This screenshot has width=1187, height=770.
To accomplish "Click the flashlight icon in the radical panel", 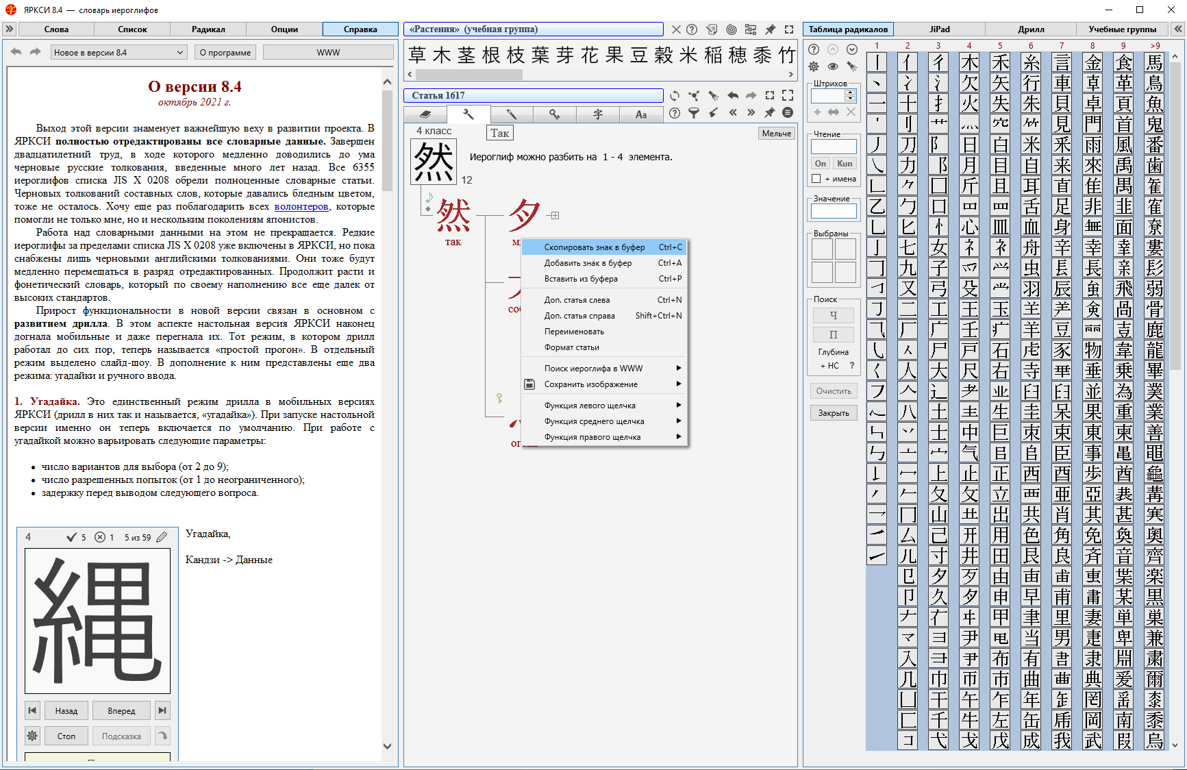I will 852,66.
